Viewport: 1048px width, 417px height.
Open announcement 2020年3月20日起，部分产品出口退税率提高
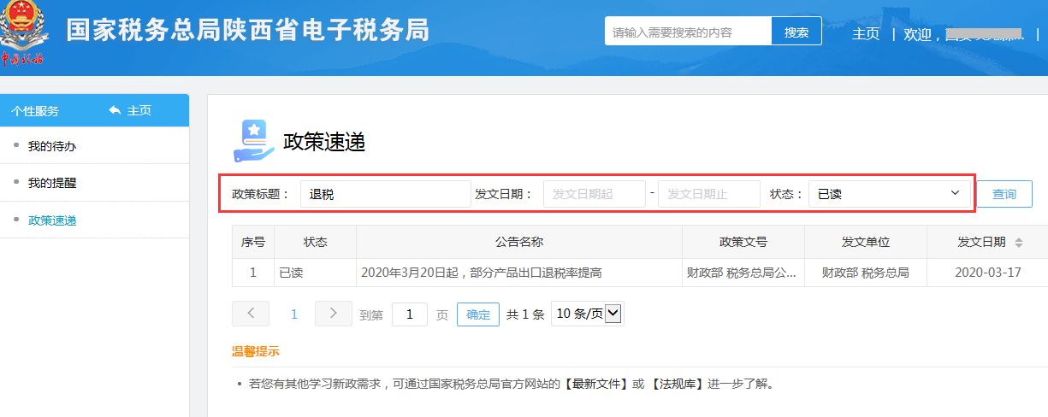[x=482, y=273]
